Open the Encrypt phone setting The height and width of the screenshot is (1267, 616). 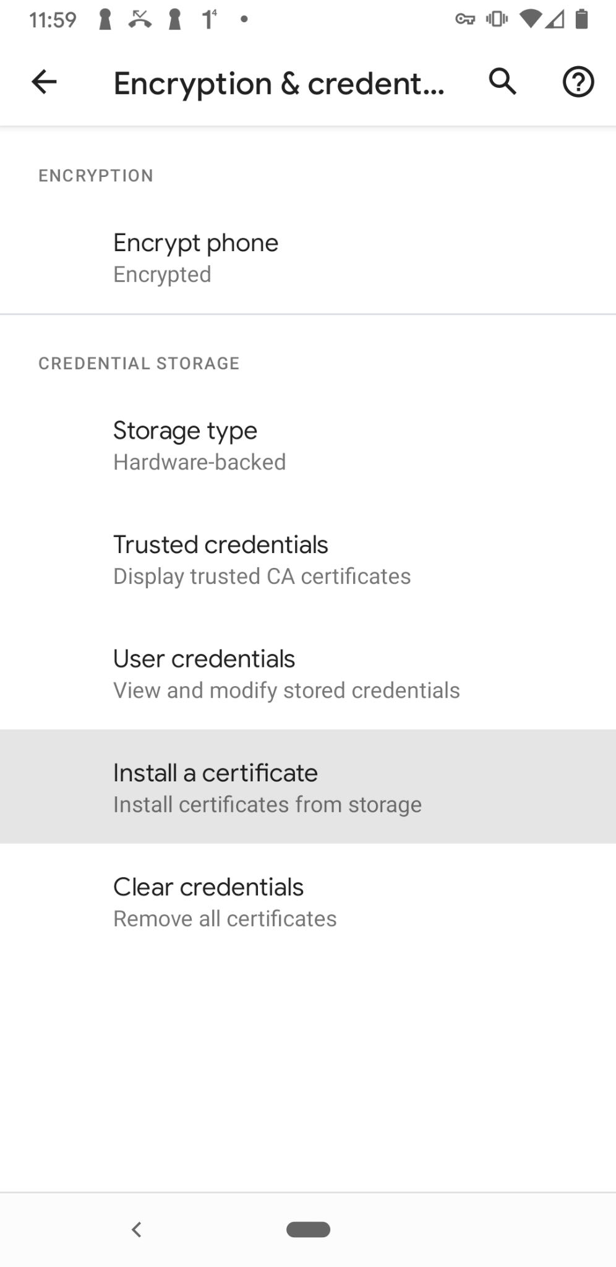308,257
